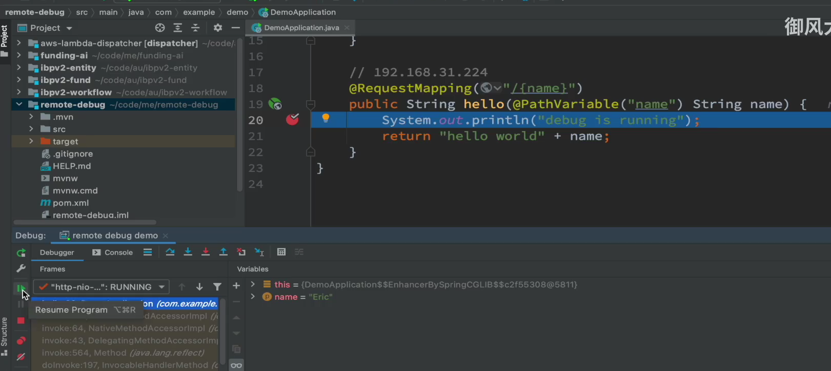Open thread selector http-nio RUNNING dropdown
The image size is (831, 371).
(101, 287)
